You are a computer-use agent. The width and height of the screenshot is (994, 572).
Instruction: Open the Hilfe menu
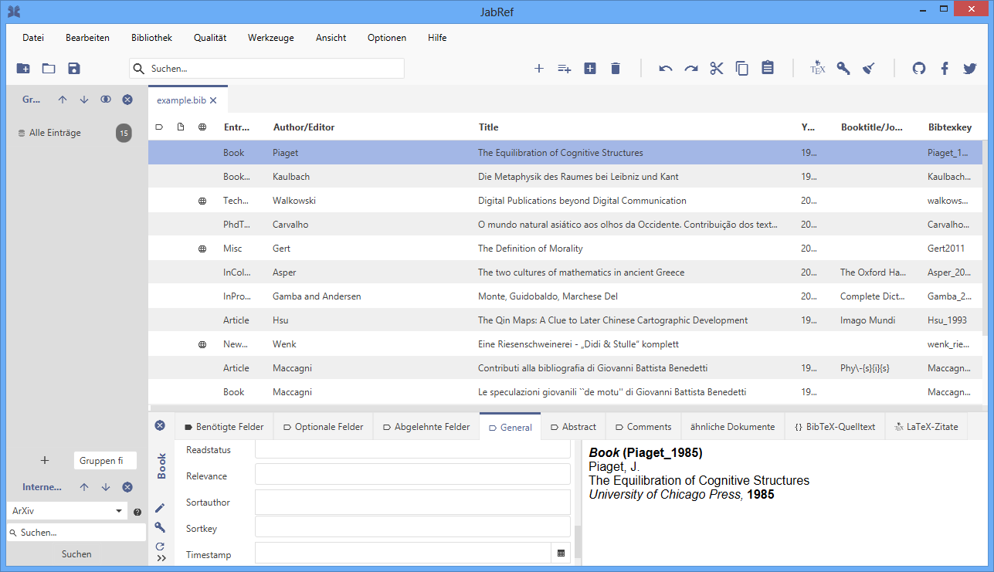[x=437, y=38]
